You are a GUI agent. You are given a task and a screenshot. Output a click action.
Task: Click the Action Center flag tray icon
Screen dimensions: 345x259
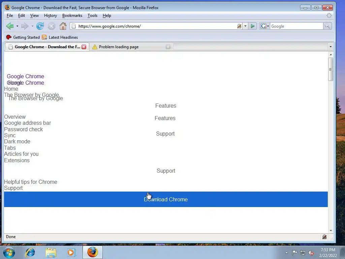pos(294,252)
